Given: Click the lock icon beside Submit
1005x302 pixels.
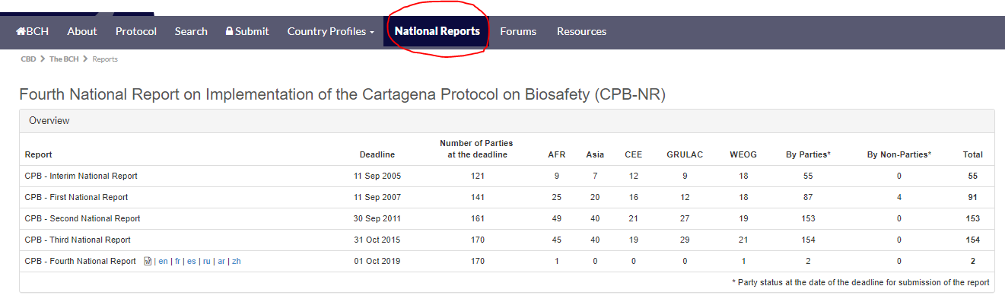Looking at the screenshot, I should tap(229, 31).
